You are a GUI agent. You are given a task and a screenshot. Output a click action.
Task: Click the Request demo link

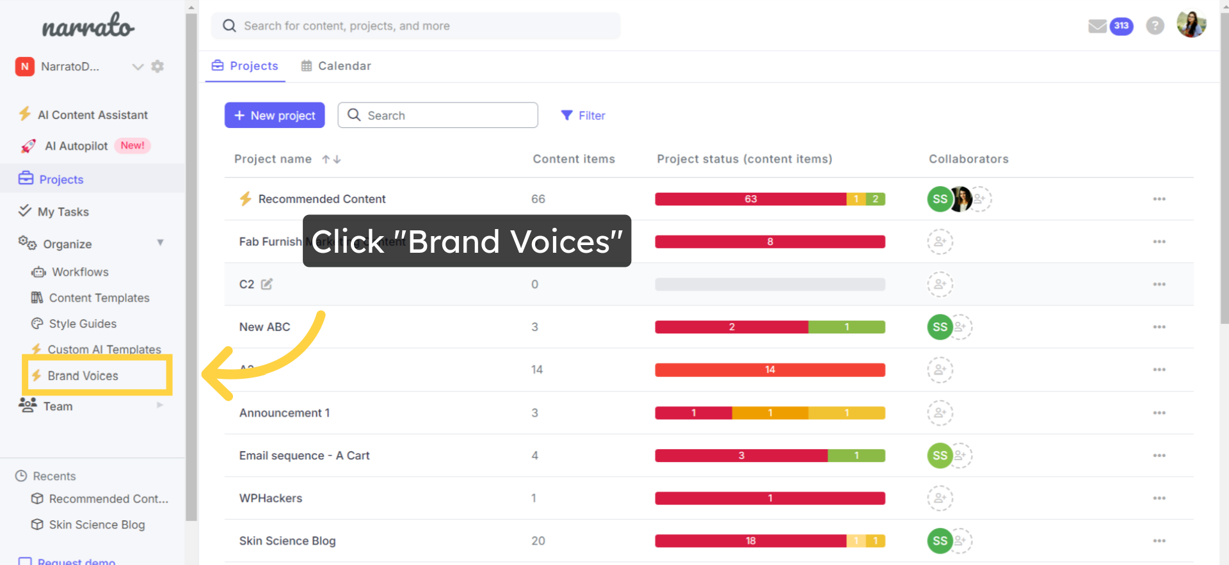point(76,561)
